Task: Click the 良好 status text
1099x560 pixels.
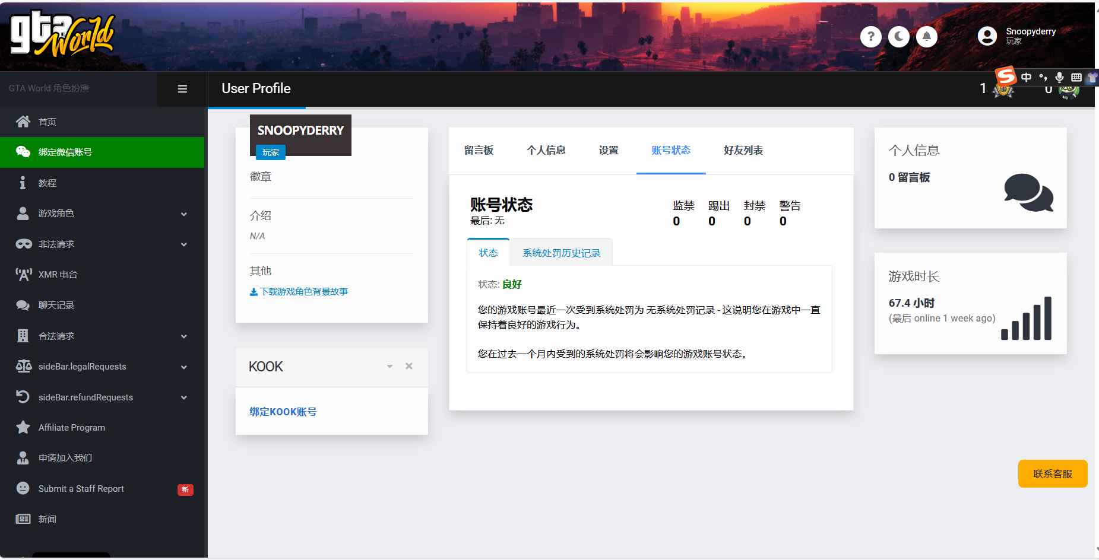Action: coord(512,284)
